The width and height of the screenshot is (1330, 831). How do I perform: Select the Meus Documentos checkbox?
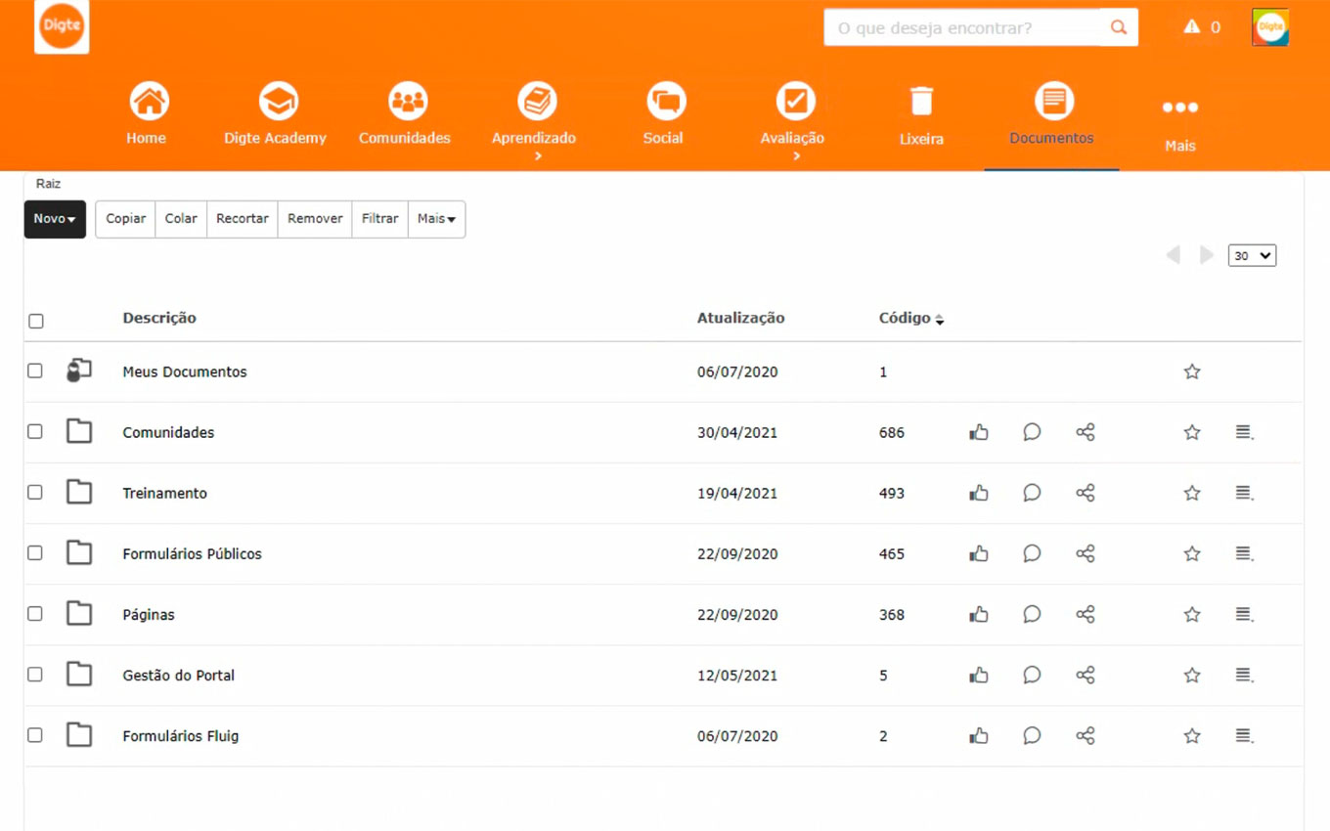click(35, 372)
